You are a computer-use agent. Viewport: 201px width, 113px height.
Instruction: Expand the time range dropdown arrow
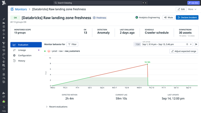191,44
